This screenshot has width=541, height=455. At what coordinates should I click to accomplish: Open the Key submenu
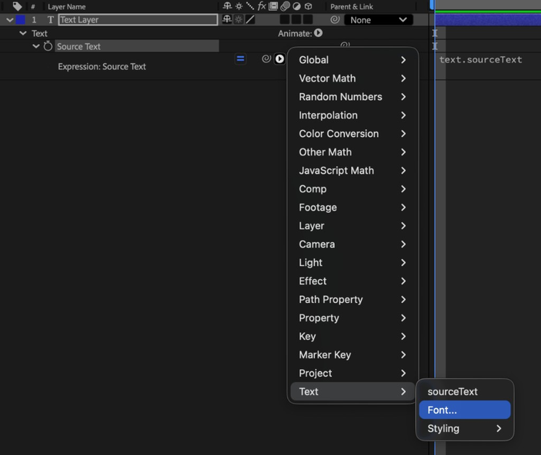pos(352,336)
